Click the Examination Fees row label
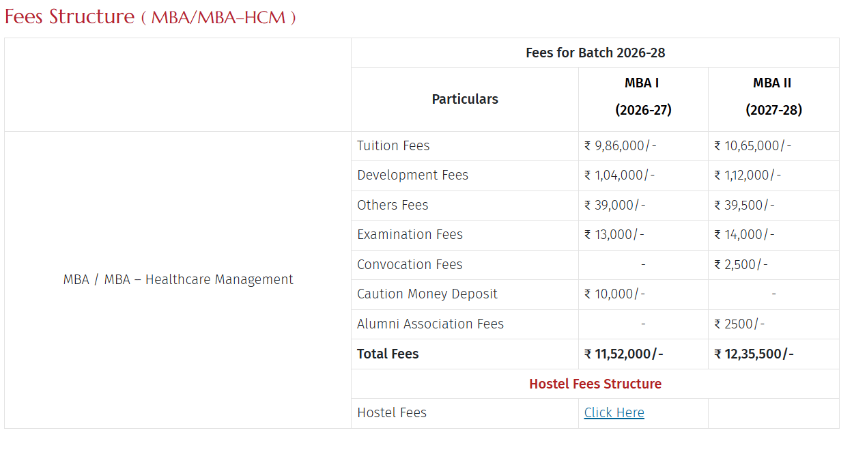 [x=410, y=234]
